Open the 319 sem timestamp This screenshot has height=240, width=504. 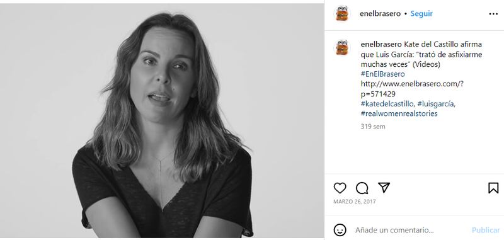pos(373,127)
